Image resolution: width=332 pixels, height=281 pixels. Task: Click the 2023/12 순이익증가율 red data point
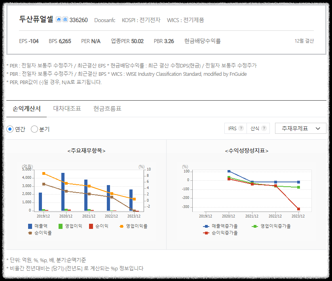coord(298,209)
